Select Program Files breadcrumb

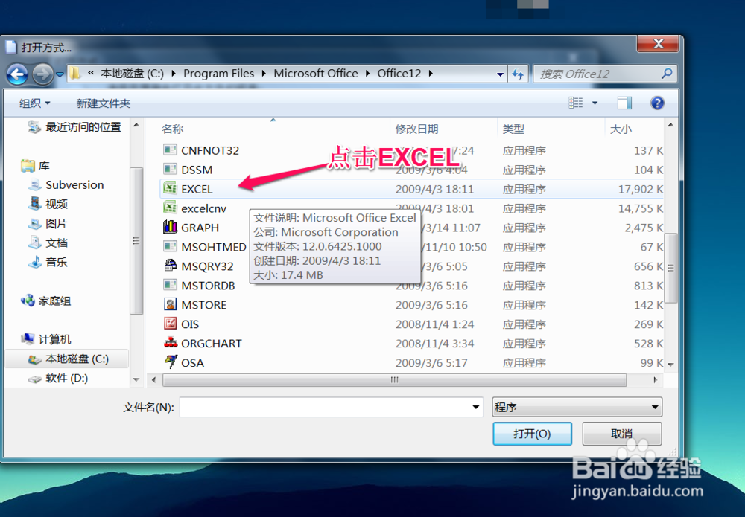click(218, 74)
